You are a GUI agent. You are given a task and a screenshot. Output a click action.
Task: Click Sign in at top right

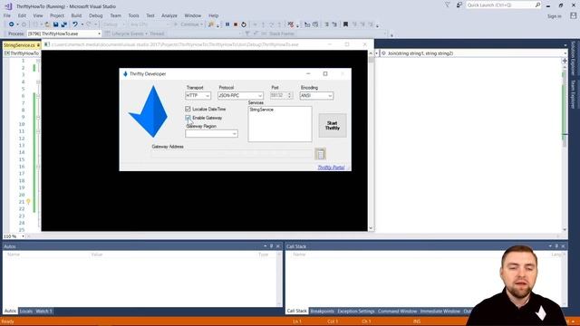(x=554, y=16)
